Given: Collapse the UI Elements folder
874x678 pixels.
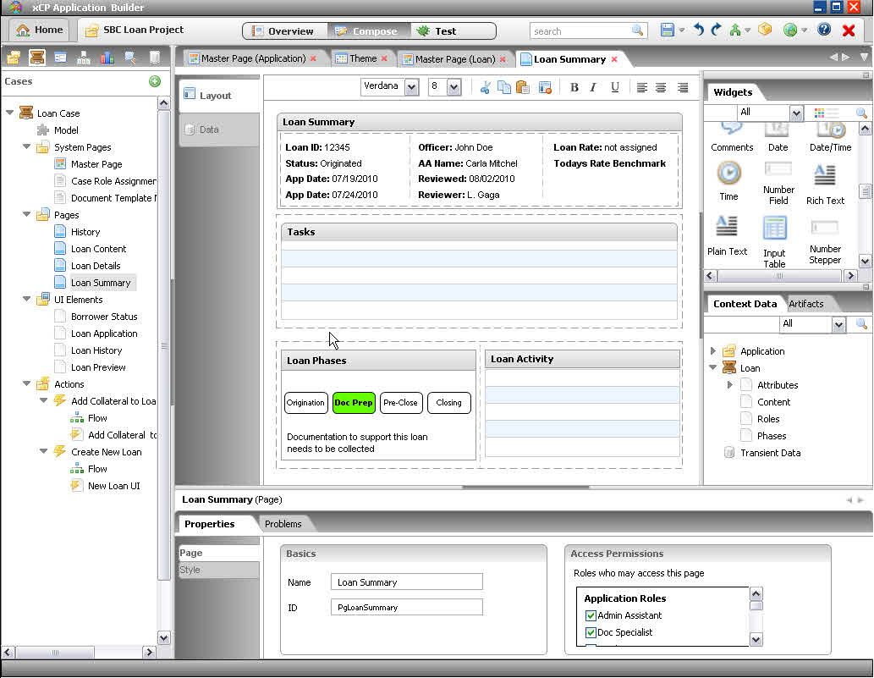Looking at the screenshot, I should coord(26,299).
